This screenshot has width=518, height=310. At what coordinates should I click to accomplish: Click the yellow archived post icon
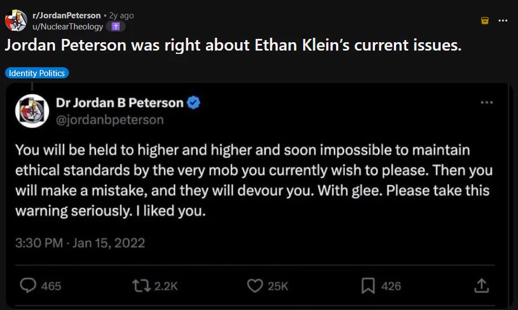pos(485,21)
